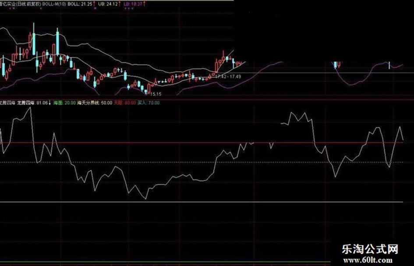Image resolution: width=414 pixels, height=266 pixels.
Task: Click the stock name title (日线 前复权)
Action: point(21,4)
